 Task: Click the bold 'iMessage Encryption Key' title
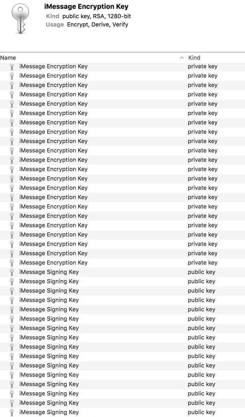(86, 7)
